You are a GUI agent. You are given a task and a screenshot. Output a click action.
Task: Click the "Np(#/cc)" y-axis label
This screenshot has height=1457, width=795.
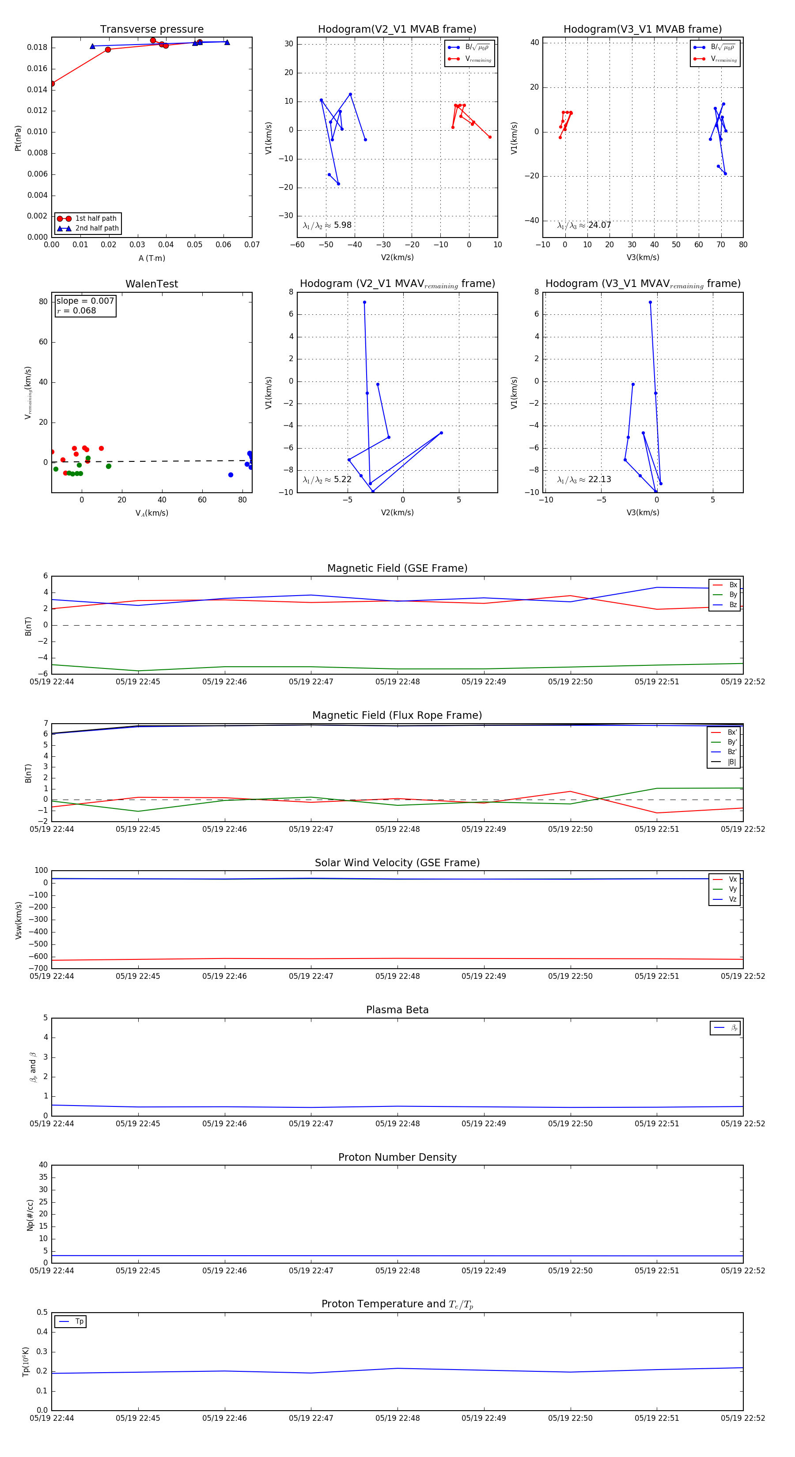(x=30, y=1214)
